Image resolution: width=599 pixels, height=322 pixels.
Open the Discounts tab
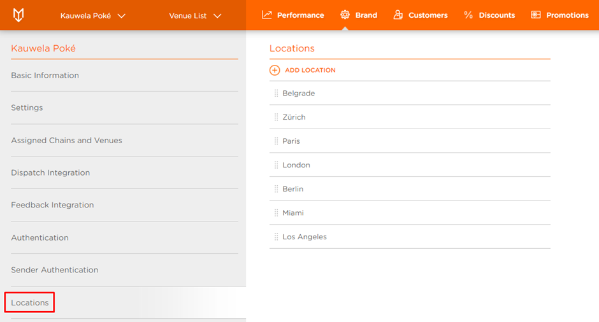(489, 15)
